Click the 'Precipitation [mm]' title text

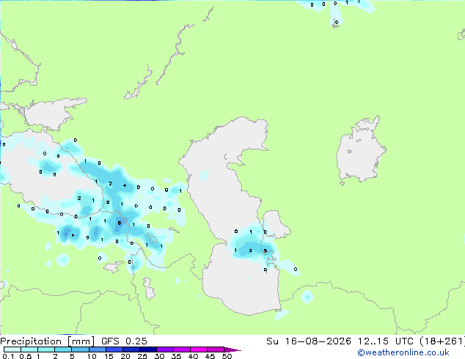coord(48,341)
